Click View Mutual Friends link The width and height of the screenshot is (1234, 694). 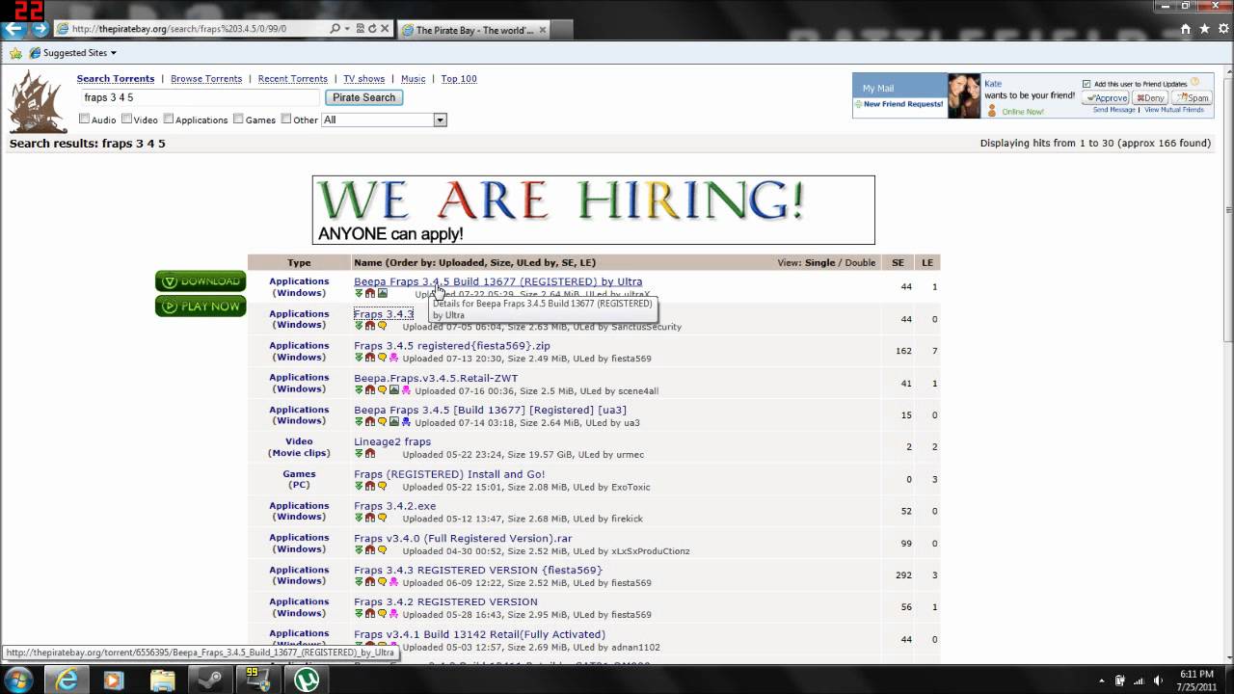[x=1174, y=110]
